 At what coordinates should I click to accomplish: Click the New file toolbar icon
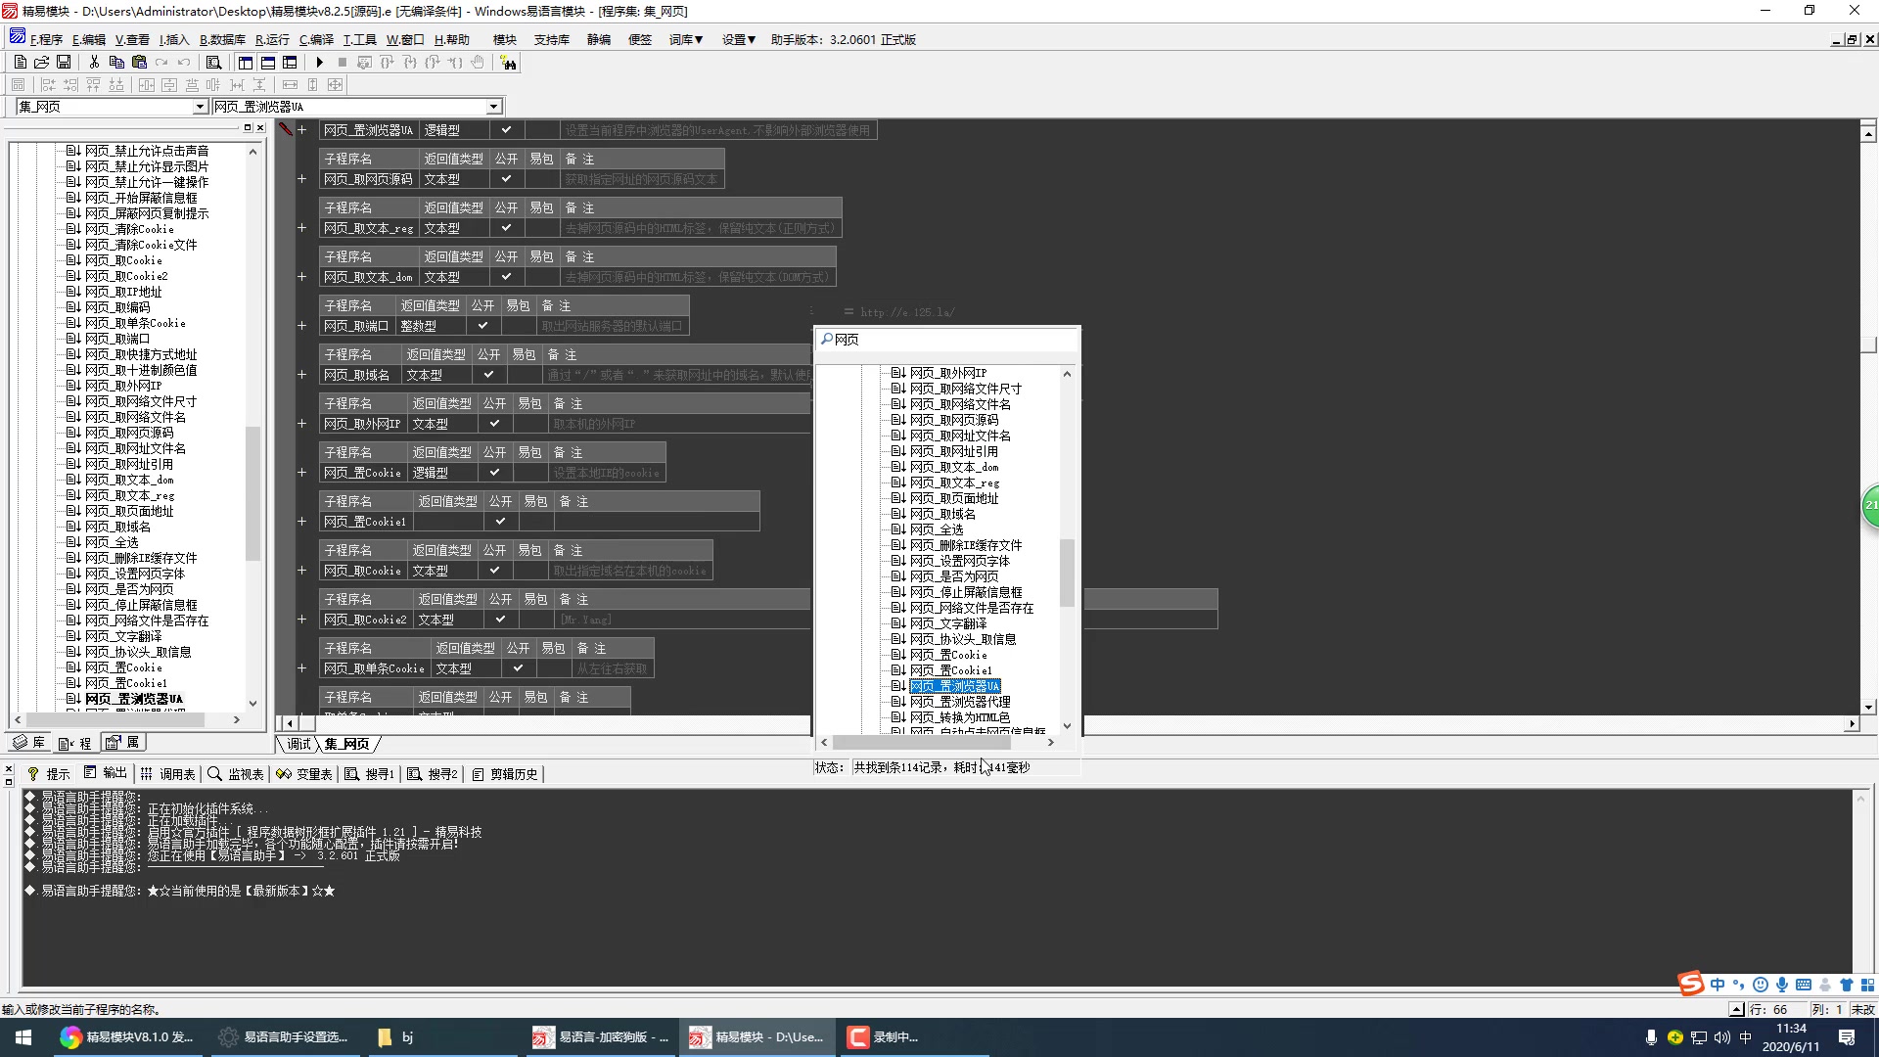[20, 62]
